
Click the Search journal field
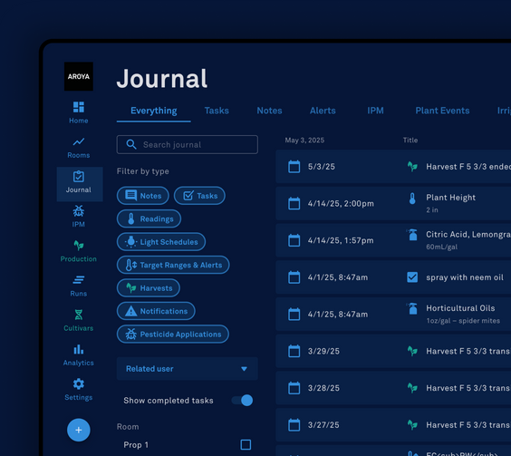click(187, 144)
